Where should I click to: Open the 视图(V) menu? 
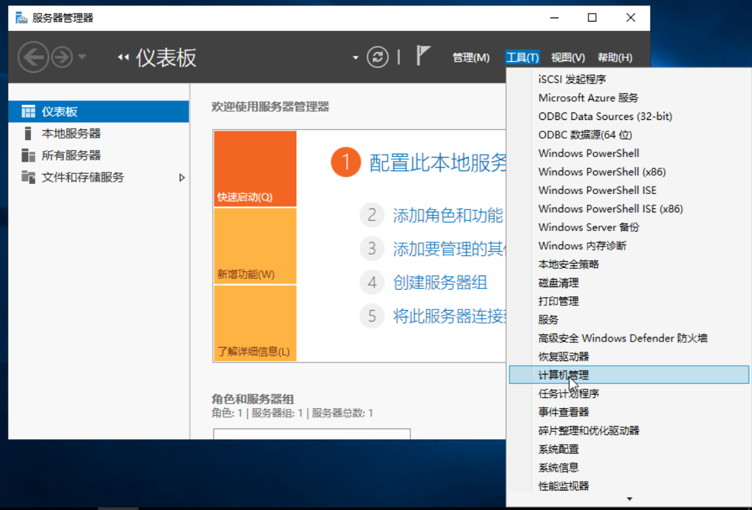point(568,57)
